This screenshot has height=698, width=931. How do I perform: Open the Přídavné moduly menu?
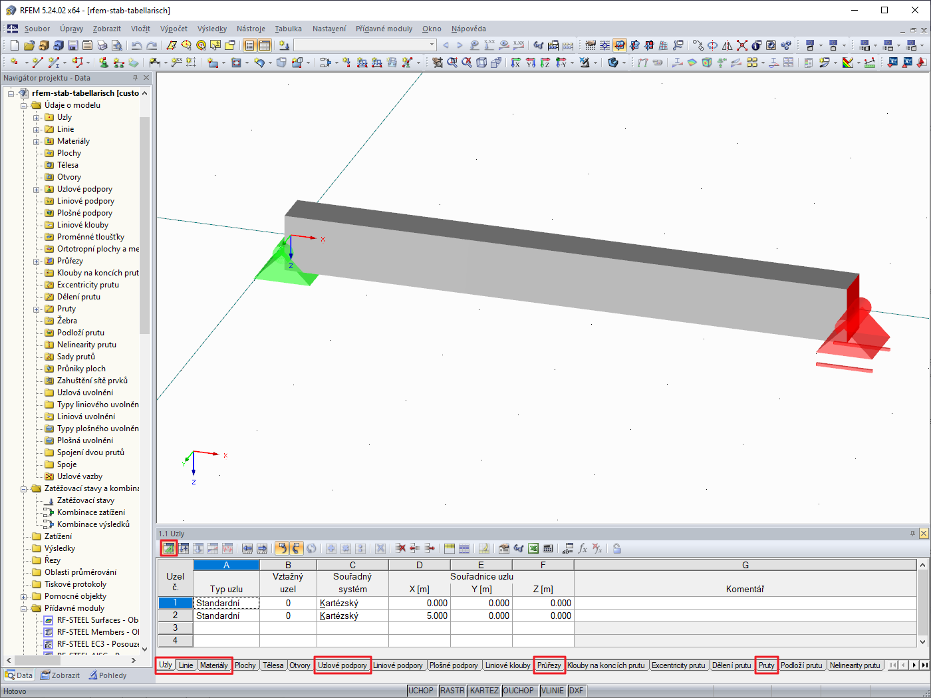pyautogui.click(x=384, y=29)
